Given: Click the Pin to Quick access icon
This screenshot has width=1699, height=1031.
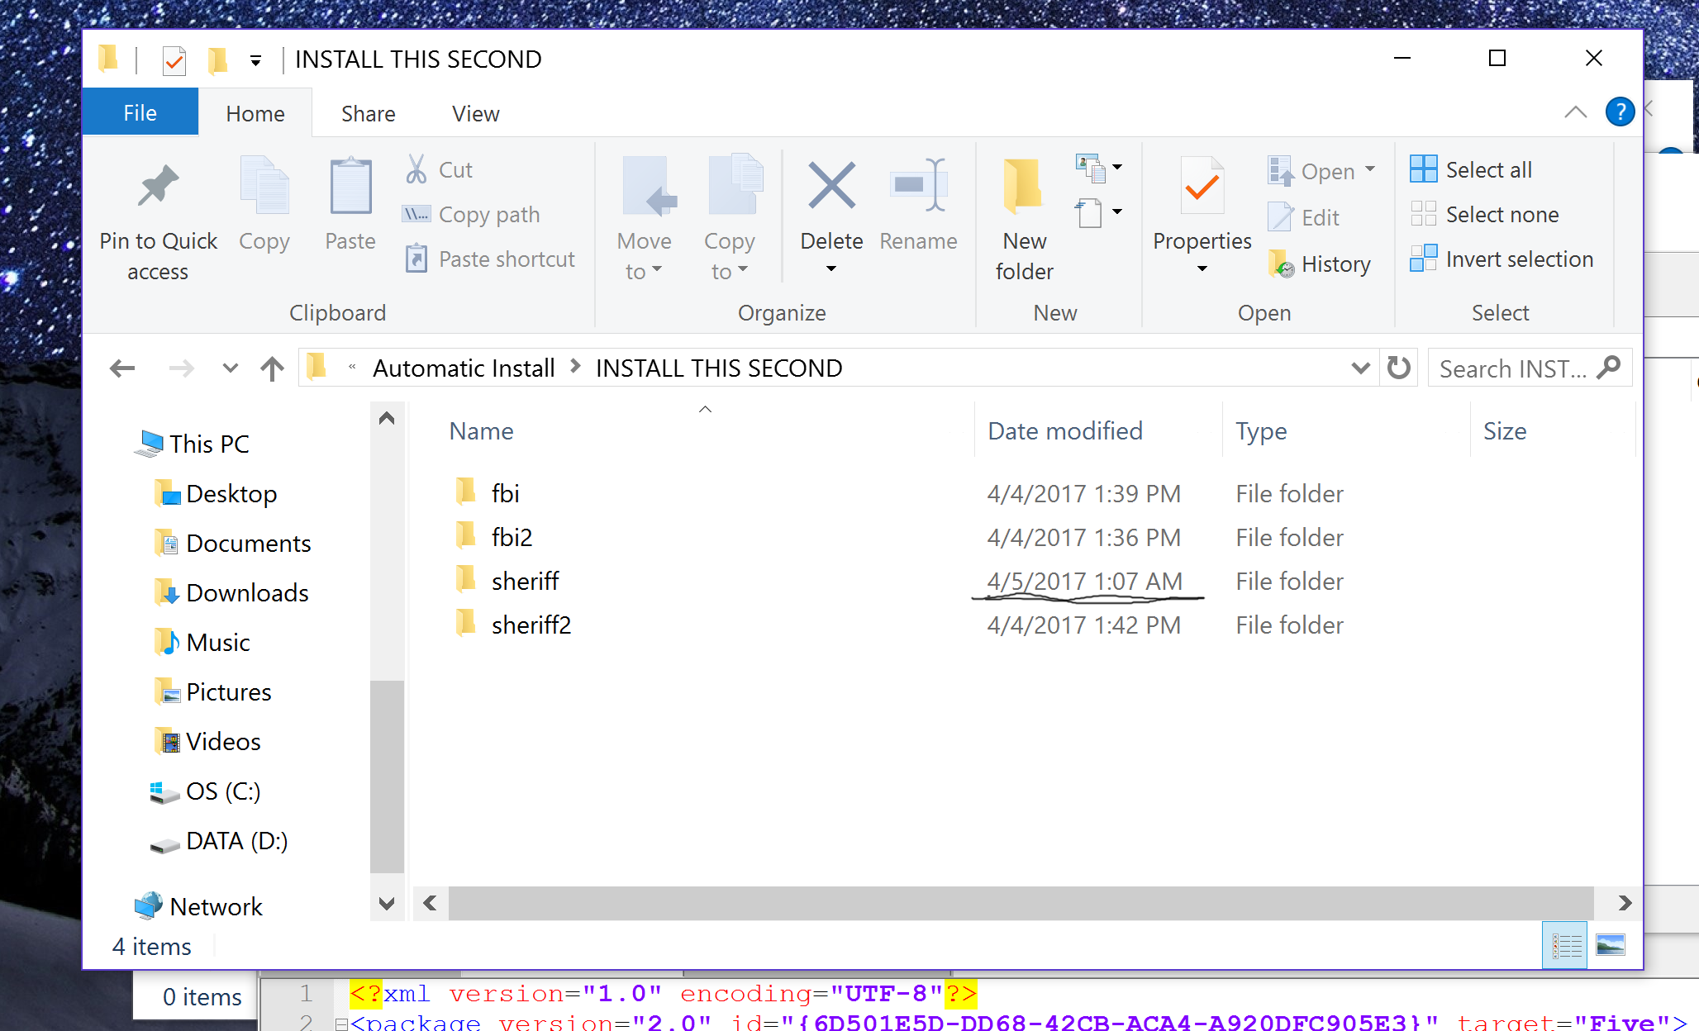Looking at the screenshot, I should [158, 186].
